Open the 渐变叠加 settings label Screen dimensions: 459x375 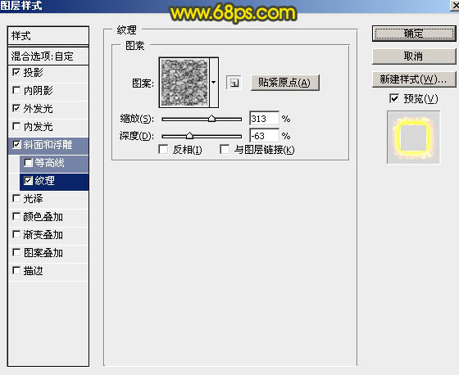pyautogui.click(x=43, y=235)
